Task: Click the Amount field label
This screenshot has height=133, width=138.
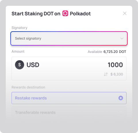Action: point(18,51)
